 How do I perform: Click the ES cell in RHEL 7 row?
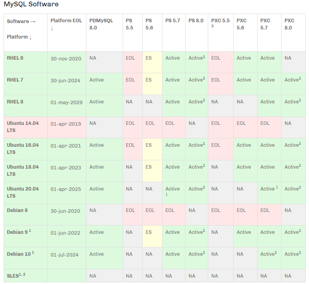click(x=153, y=84)
